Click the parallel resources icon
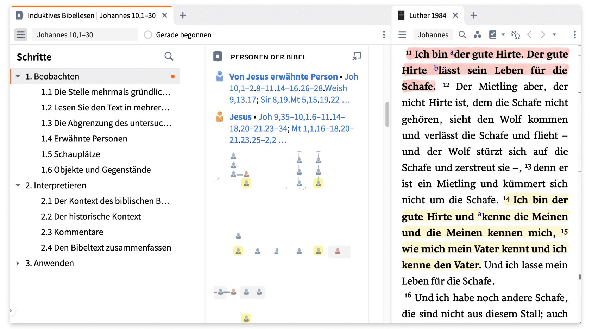The height and width of the screenshot is (329, 592). click(x=515, y=34)
